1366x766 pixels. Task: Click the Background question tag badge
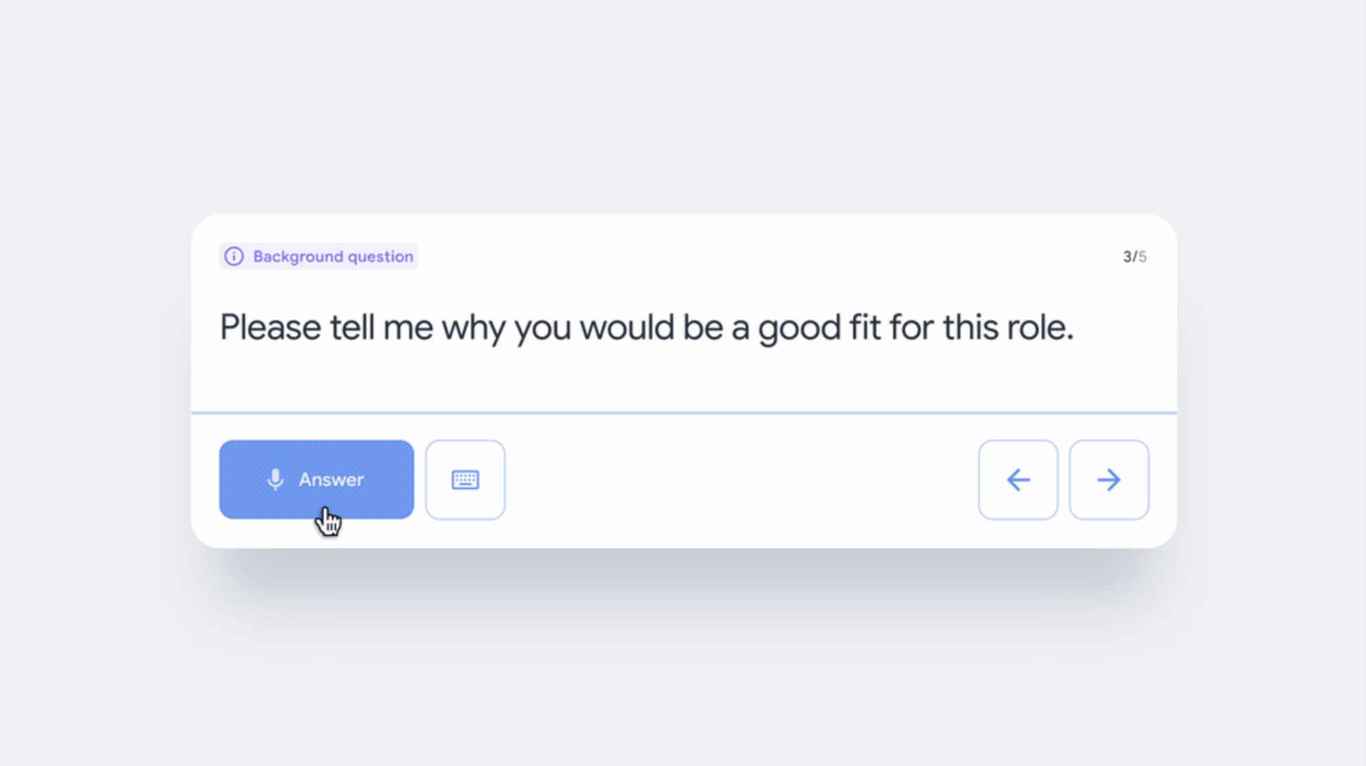[318, 256]
